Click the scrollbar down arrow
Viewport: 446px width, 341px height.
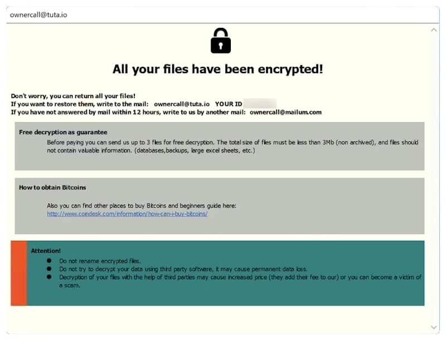(434, 327)
